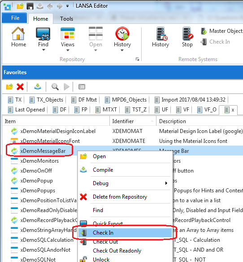
Task: Click the red X delete icon in Favorites toolbar
Action: 20,87
